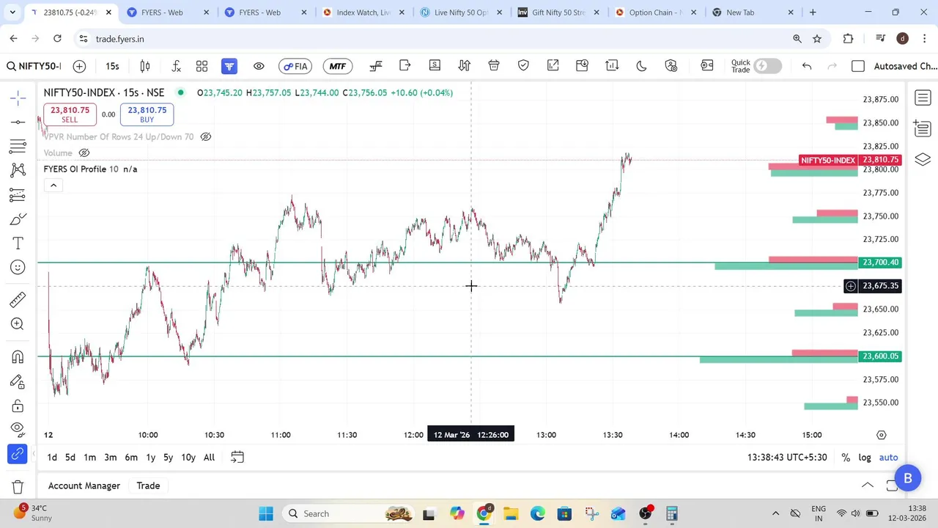The height and width of the screenshot is (528, 938).
Task: Set chart range to 5d
Action: pyautogui.click(x=70, y=458)
